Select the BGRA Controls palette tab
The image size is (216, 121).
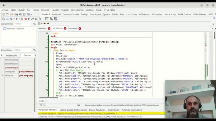(x=185, y=14)
